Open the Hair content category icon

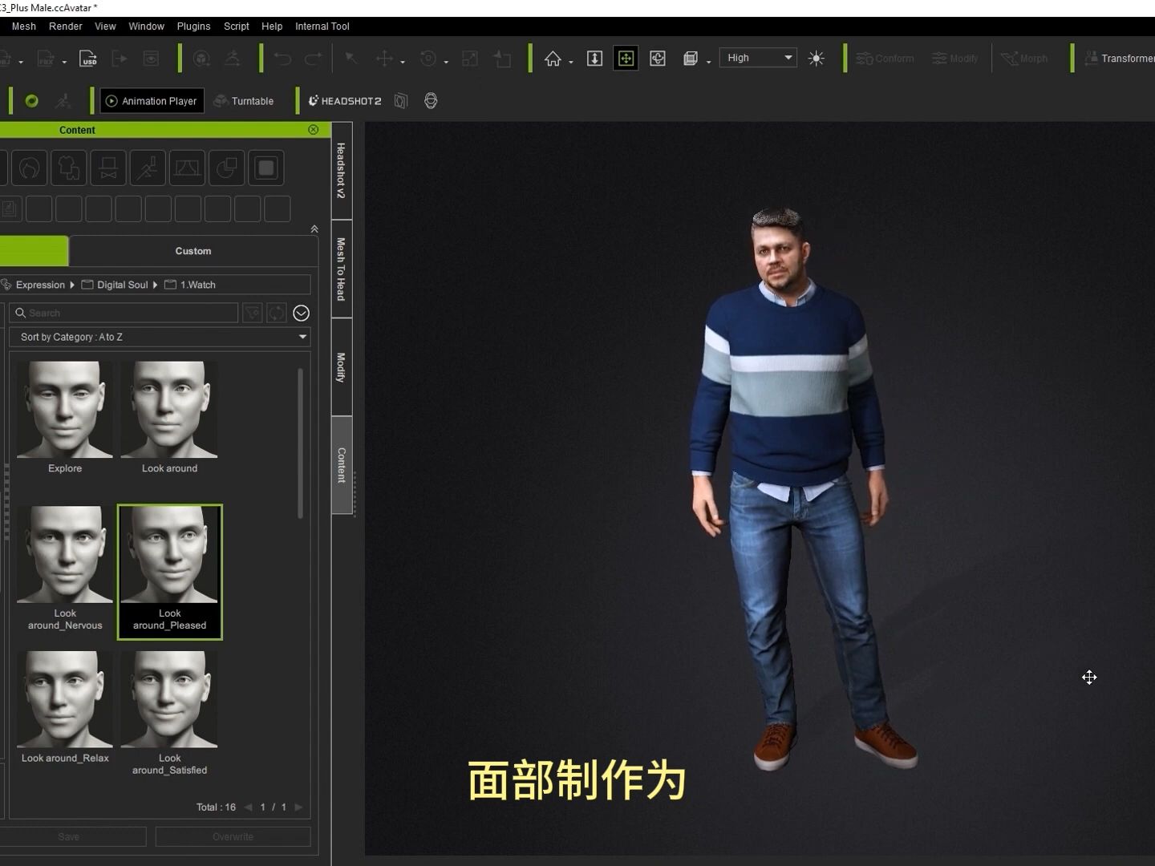[x=30, y=168]
